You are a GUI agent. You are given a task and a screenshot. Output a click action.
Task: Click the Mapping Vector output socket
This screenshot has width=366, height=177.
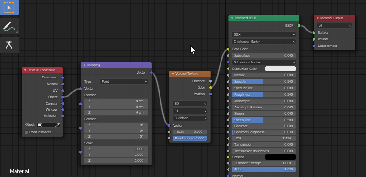pyautogui.click(x=152, y=73)
